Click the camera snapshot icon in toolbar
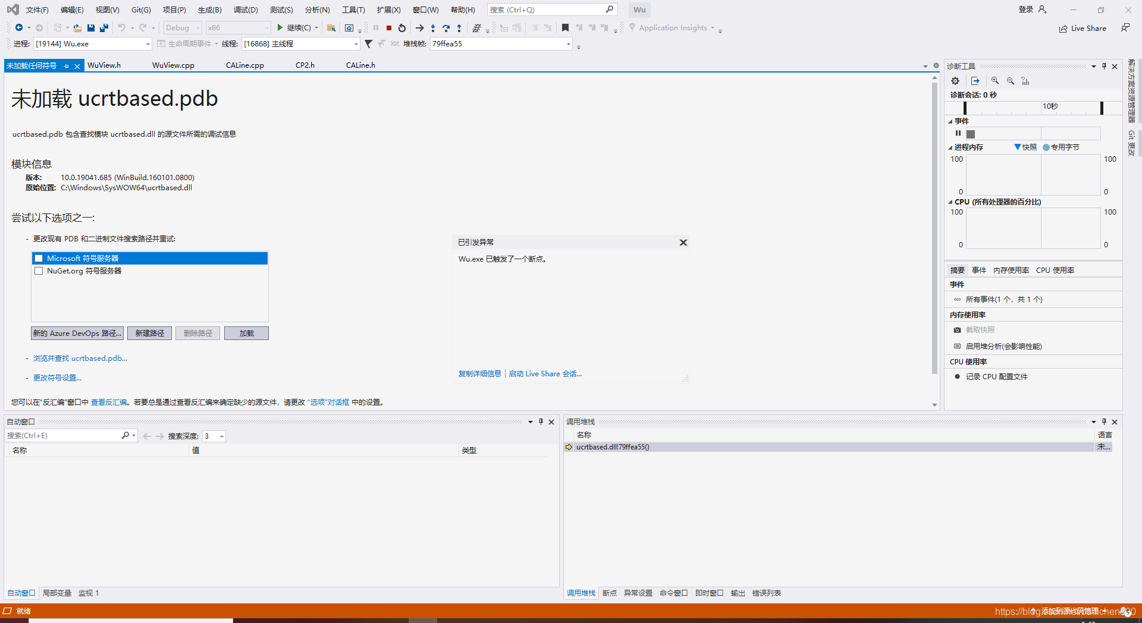This screenshot has height=623, width=1142. 349,28
